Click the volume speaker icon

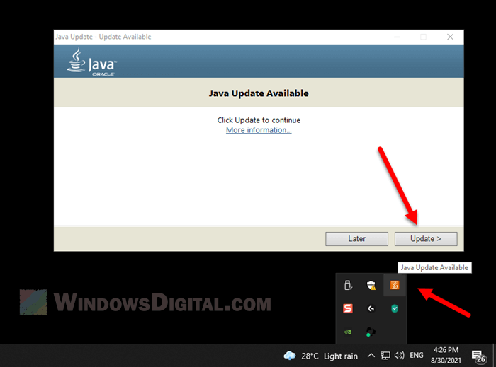(399, 356)
